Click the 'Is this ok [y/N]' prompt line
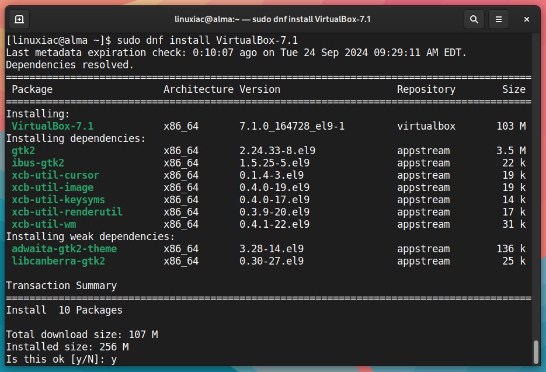 pos(61,359)
